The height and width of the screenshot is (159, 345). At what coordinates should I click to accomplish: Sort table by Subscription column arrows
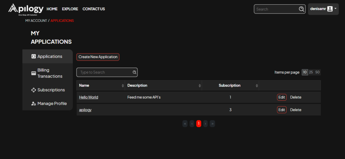(257, 86)
